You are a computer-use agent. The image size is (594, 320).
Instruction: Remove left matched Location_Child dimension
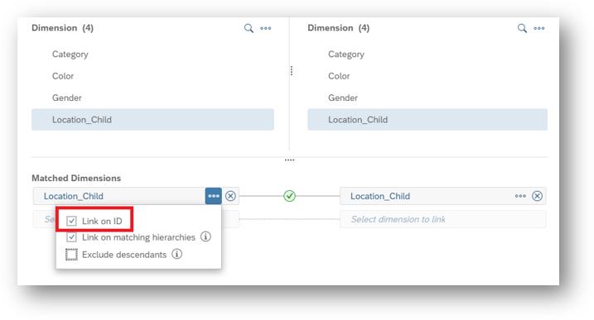point(230,196)
